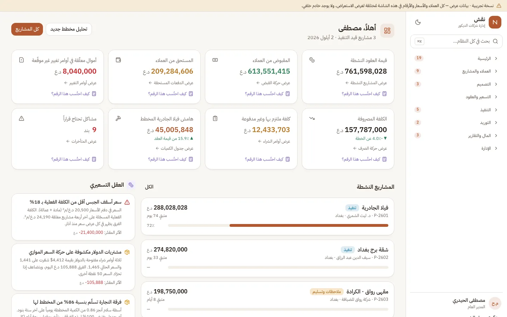
Task: Click the كل المشاريع button
Action: (27, 29)
